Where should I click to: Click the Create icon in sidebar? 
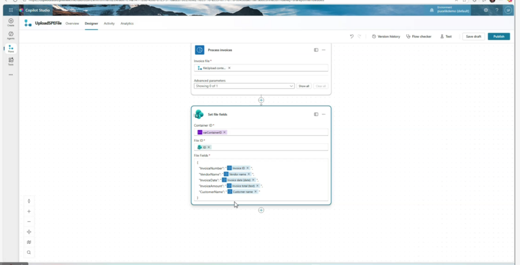[11, 22]
